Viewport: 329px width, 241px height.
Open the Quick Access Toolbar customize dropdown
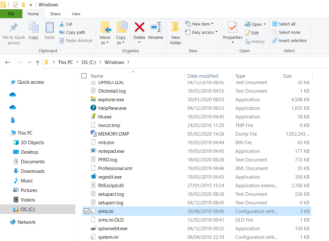coord(31,5)
